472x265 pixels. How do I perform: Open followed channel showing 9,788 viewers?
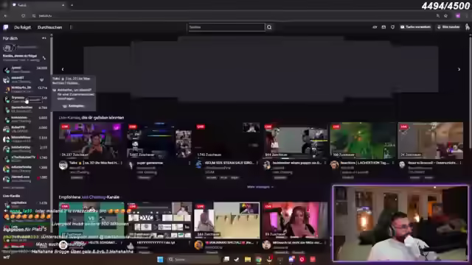click(x=25, y=109)
